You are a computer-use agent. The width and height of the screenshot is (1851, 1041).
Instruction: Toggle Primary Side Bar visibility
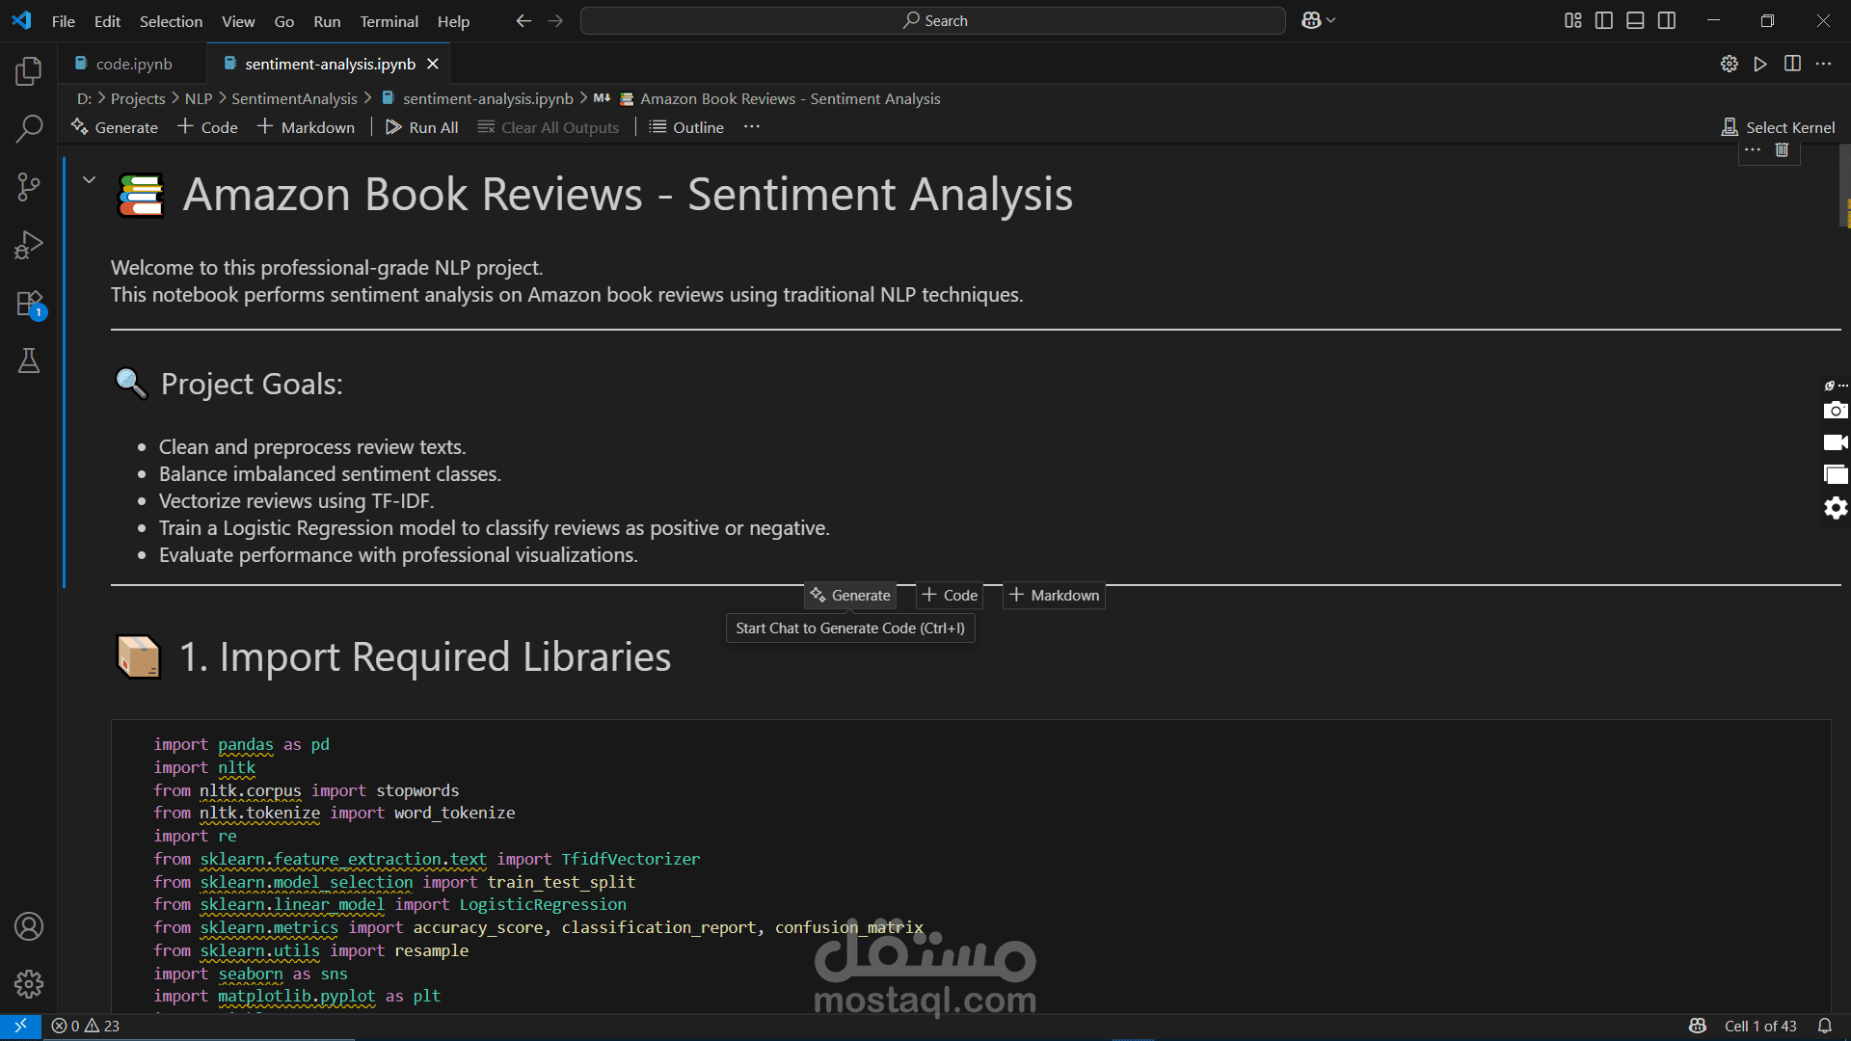point(1604,20)
